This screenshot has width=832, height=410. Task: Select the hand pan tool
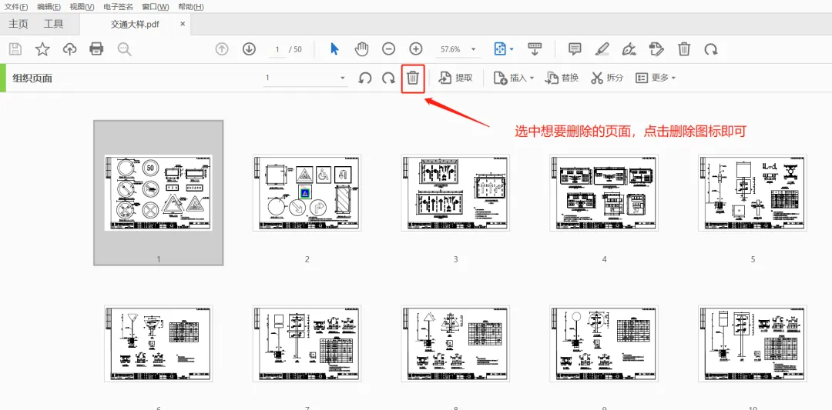tap(361, 49)
